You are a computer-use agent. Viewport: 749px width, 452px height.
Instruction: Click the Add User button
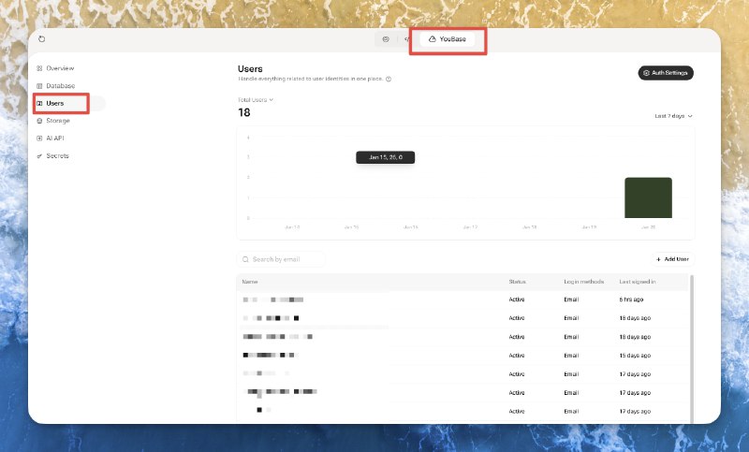[x=672, y=259]
